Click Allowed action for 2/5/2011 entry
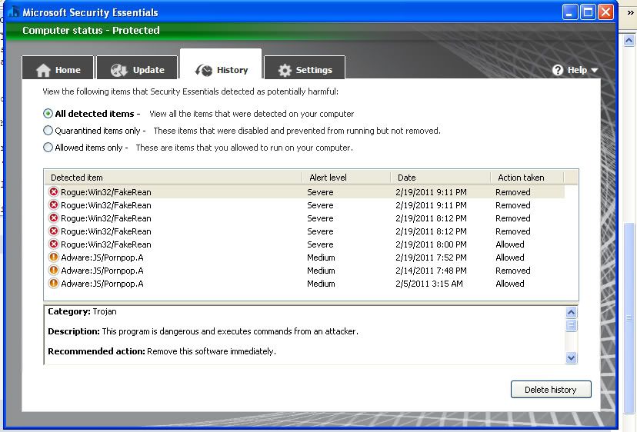The image size is (637, 432). point(510,284)
